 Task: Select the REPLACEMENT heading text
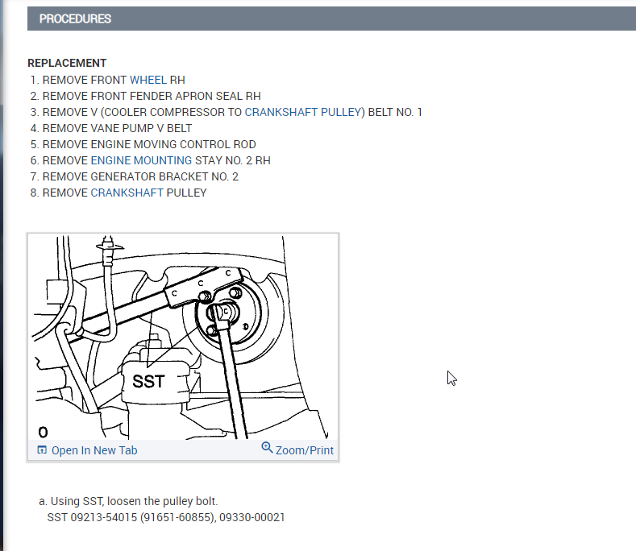pos(67,64)
